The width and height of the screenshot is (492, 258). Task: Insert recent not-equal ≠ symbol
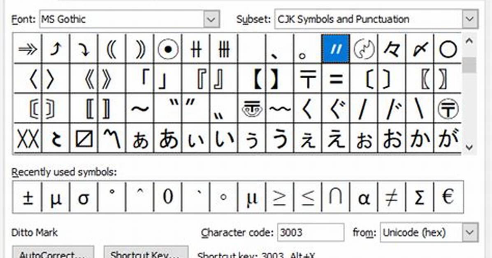pyautogui.click(x=392, y=197)
